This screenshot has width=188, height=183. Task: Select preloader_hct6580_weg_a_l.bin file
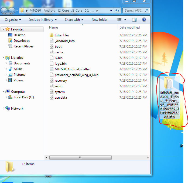tap(77, 75)
